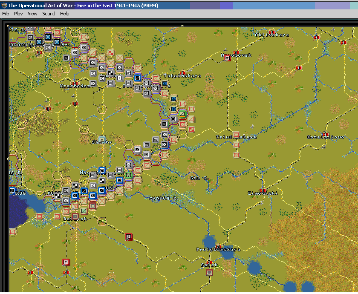Viewport: 358px width, 294px height.
Task: Click the objective flag at Tatsinskaya
Action: [x=182, y=73]
